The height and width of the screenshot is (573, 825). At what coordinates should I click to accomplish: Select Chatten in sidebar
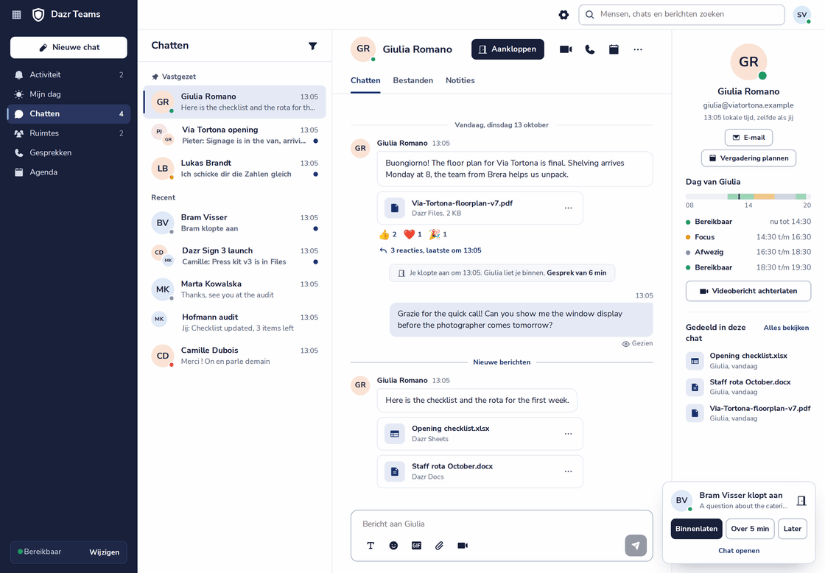click(x=69, y=113)
